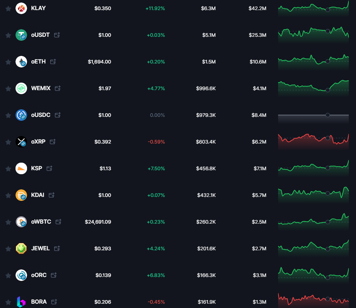Image resolution: width=356 pixels, height=308 pixels.
Task: Star the oETH token row
Action: point(8,62)
